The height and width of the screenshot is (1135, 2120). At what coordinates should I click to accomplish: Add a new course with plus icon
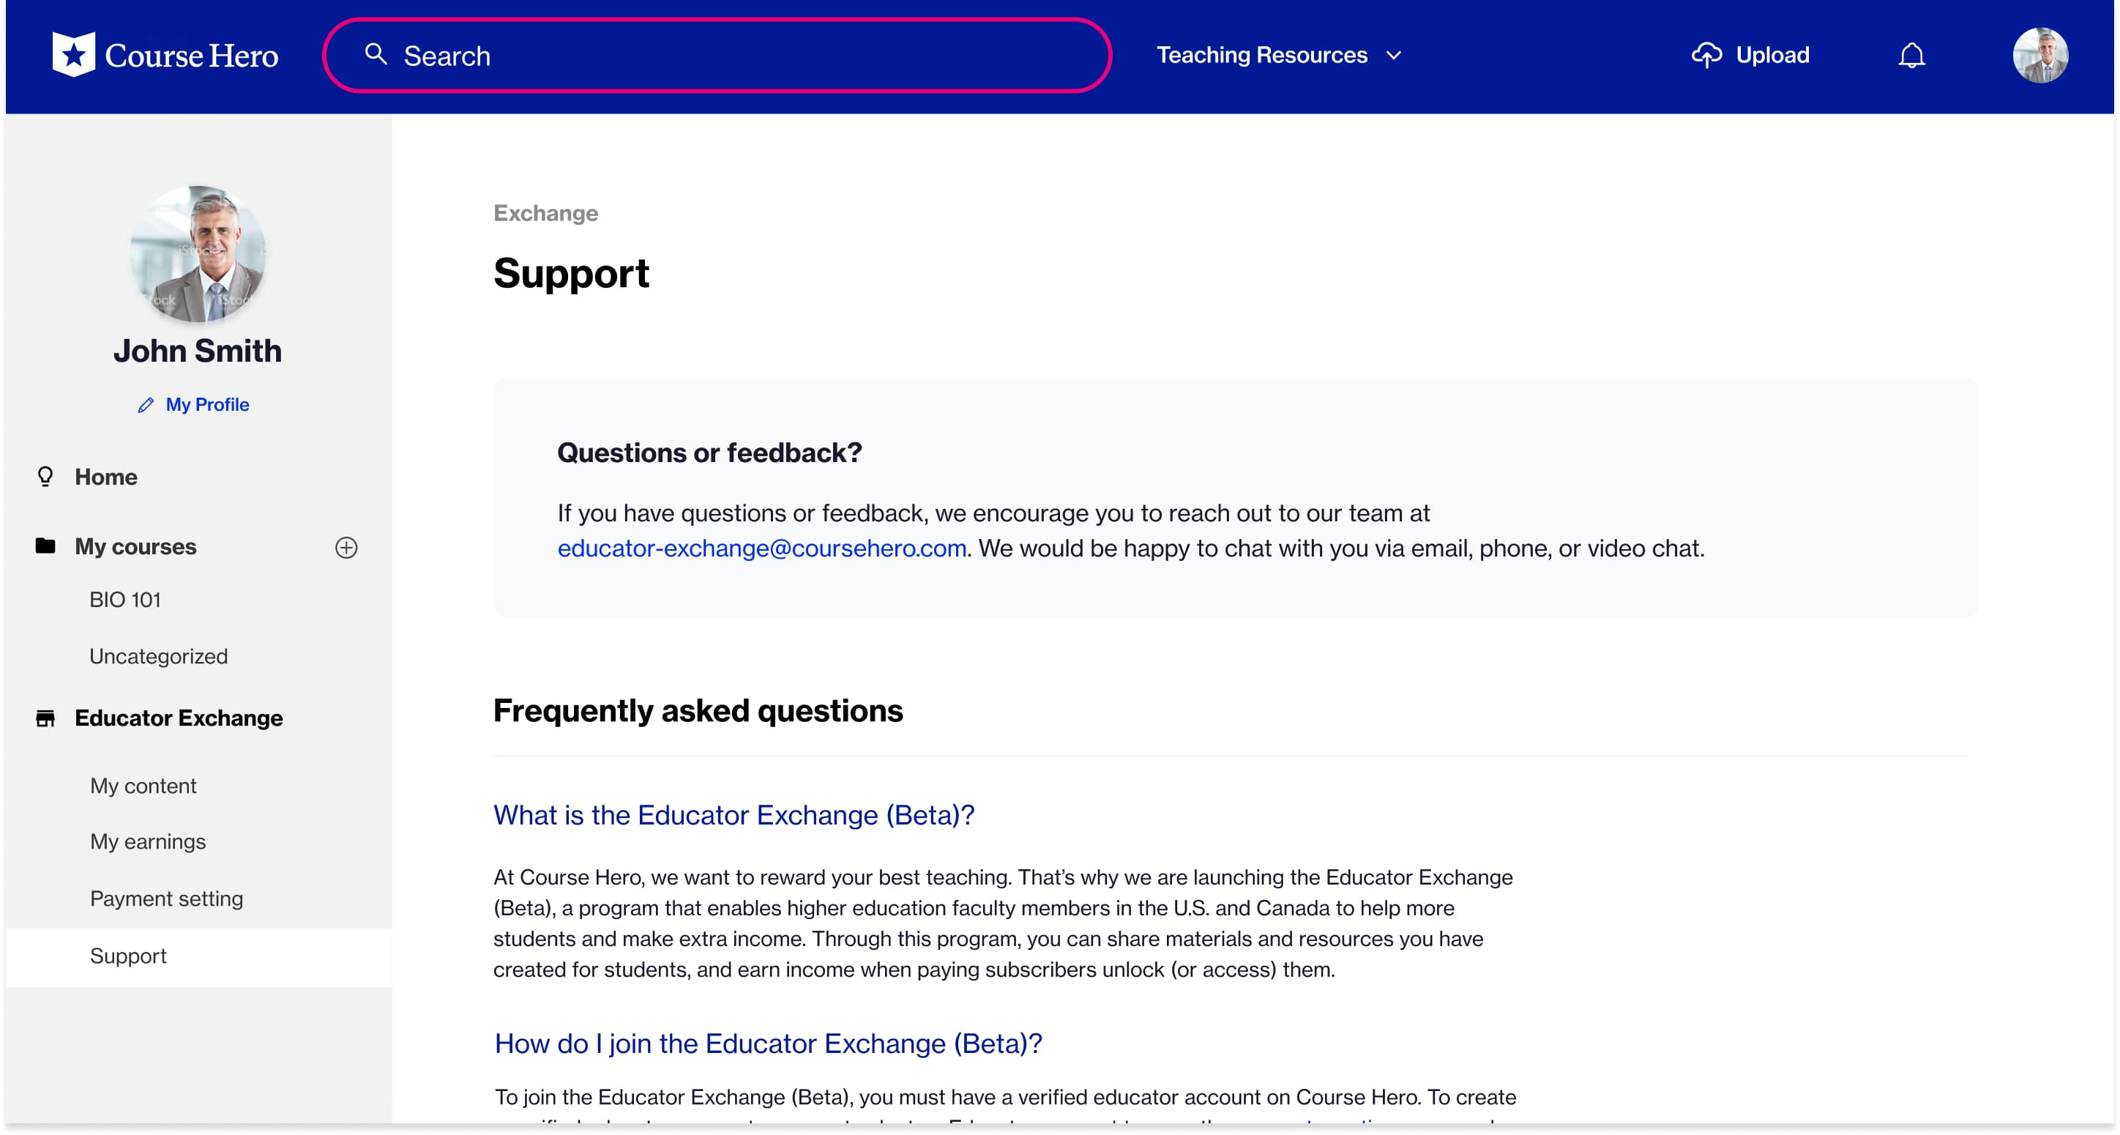click(346, 547)
